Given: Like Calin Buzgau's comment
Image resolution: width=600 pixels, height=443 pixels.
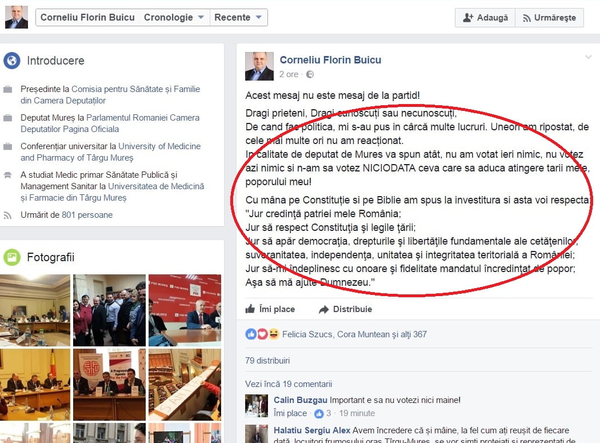Looking at the screenshot, I should click(290, 413).
